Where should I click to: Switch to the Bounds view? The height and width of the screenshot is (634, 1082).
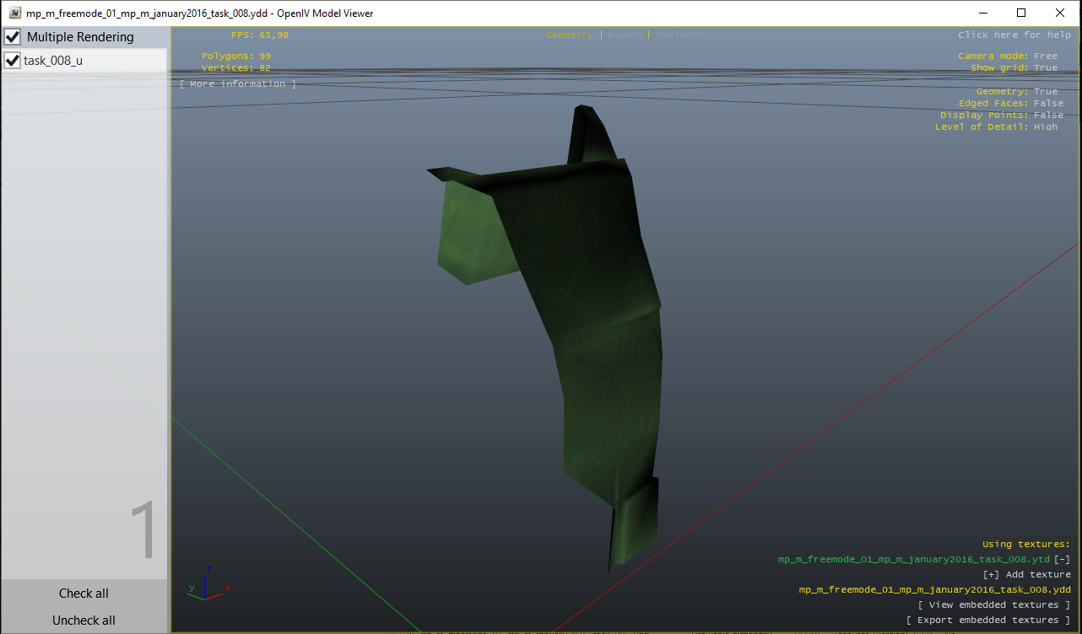point(622,35)
